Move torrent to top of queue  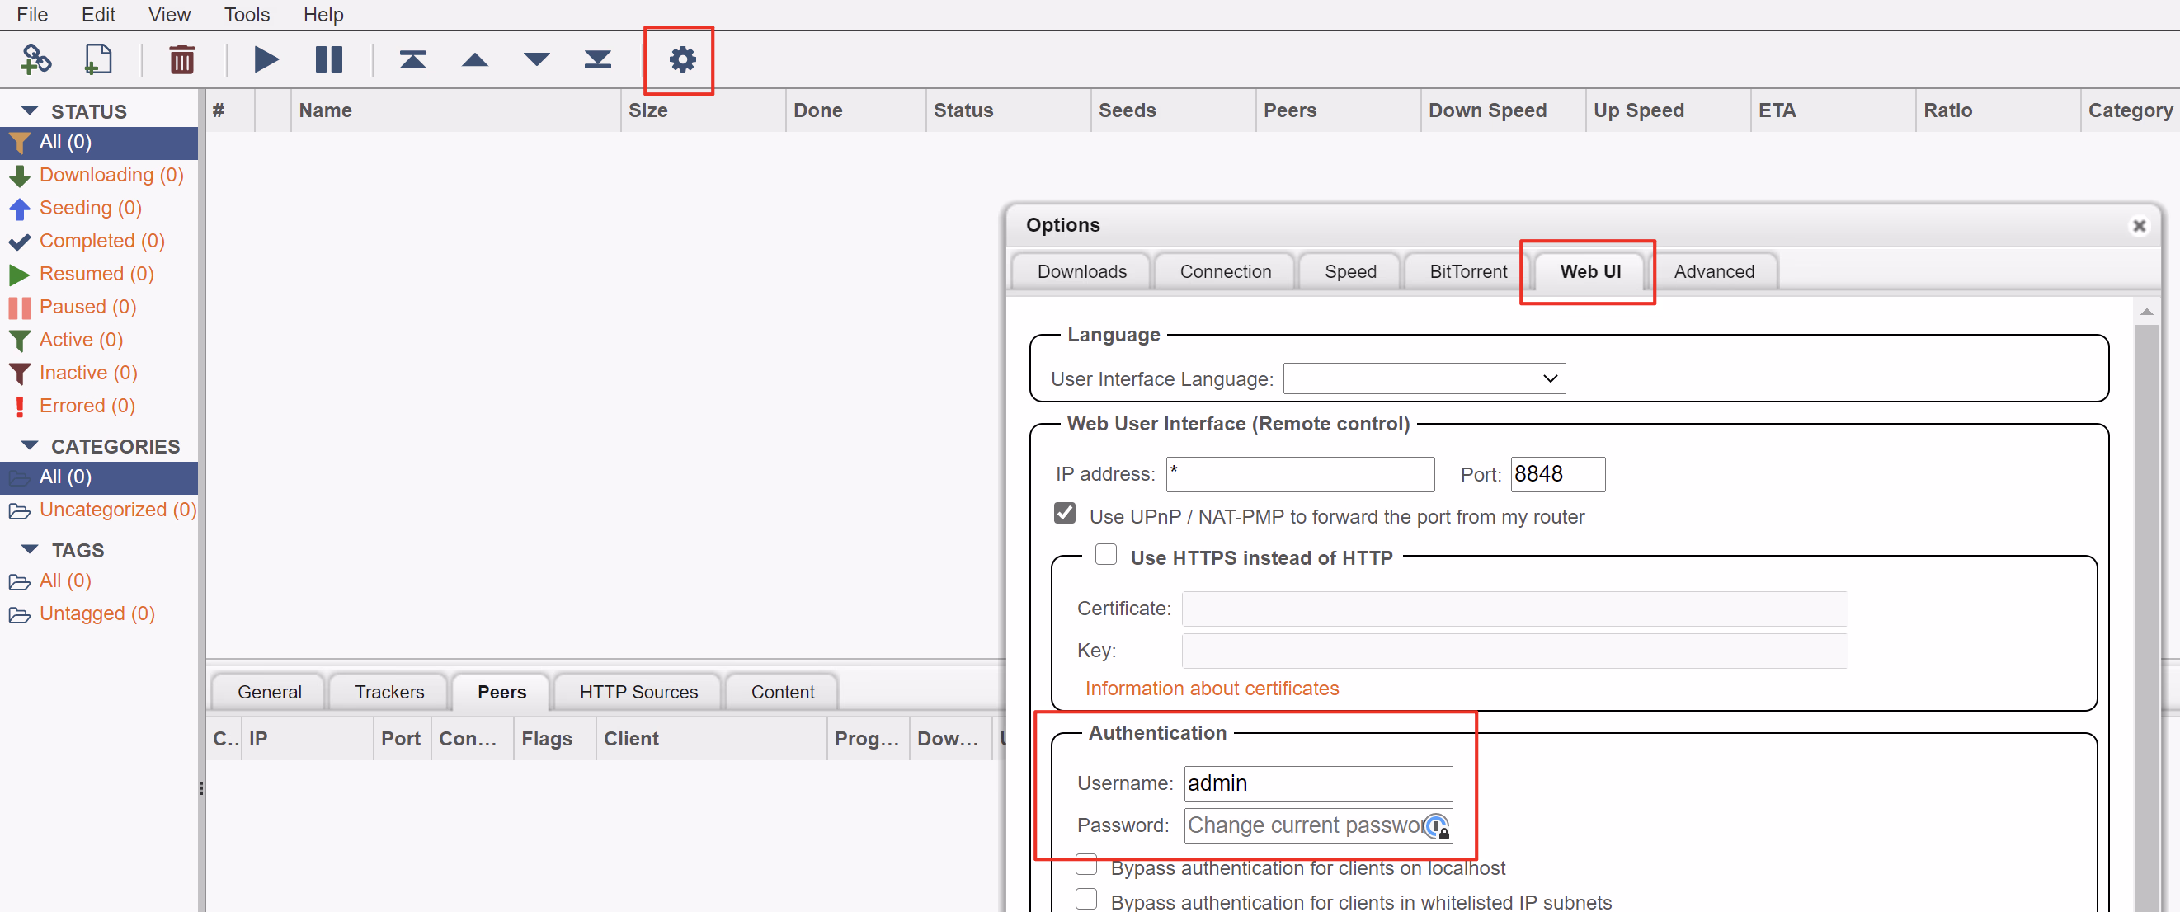(412, 59)
